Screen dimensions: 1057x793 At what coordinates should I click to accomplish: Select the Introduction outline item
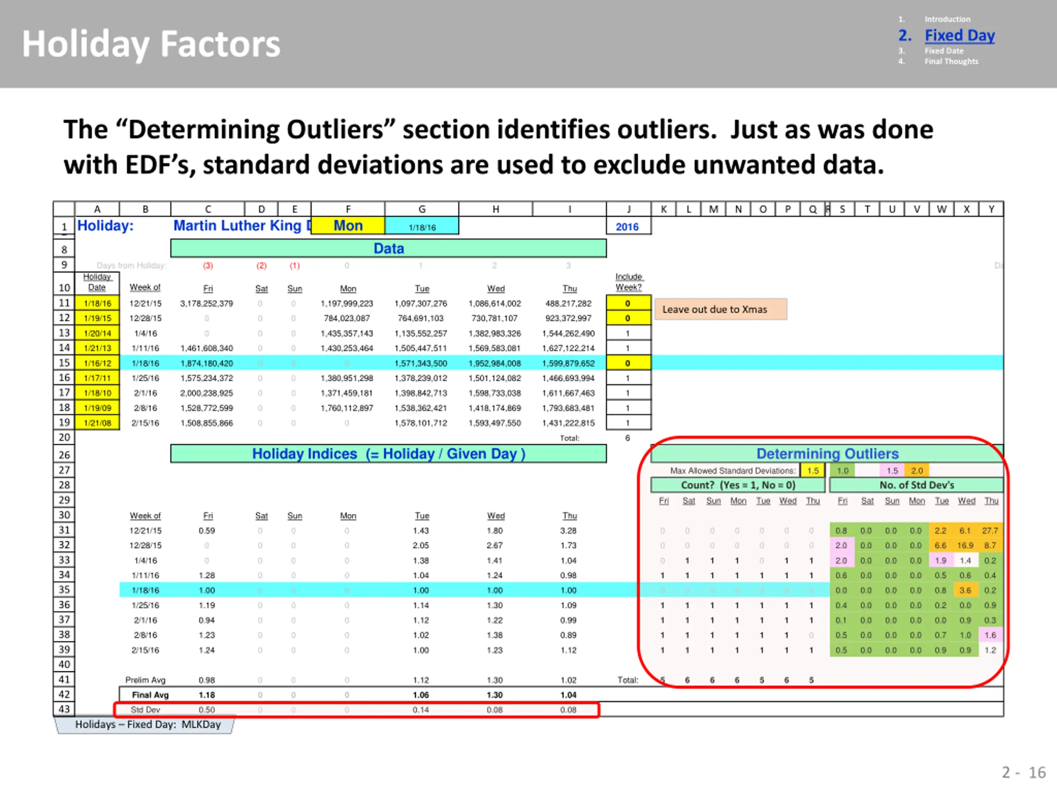pos(947,19)
